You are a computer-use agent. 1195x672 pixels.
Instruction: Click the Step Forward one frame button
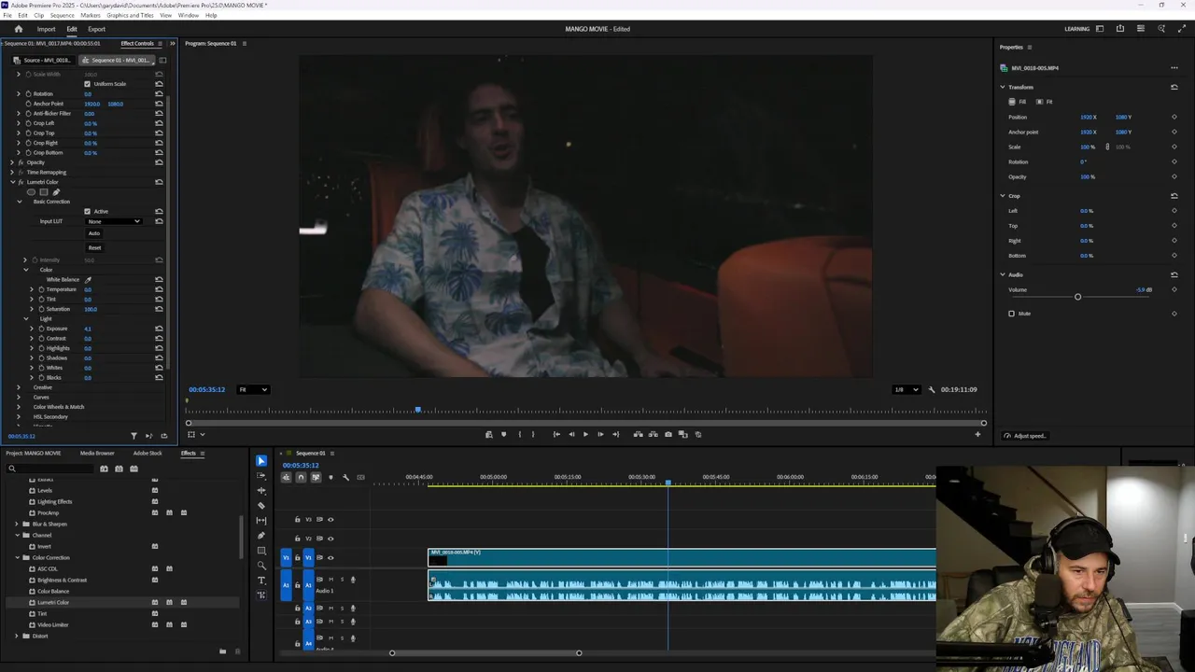click(600, 434)
